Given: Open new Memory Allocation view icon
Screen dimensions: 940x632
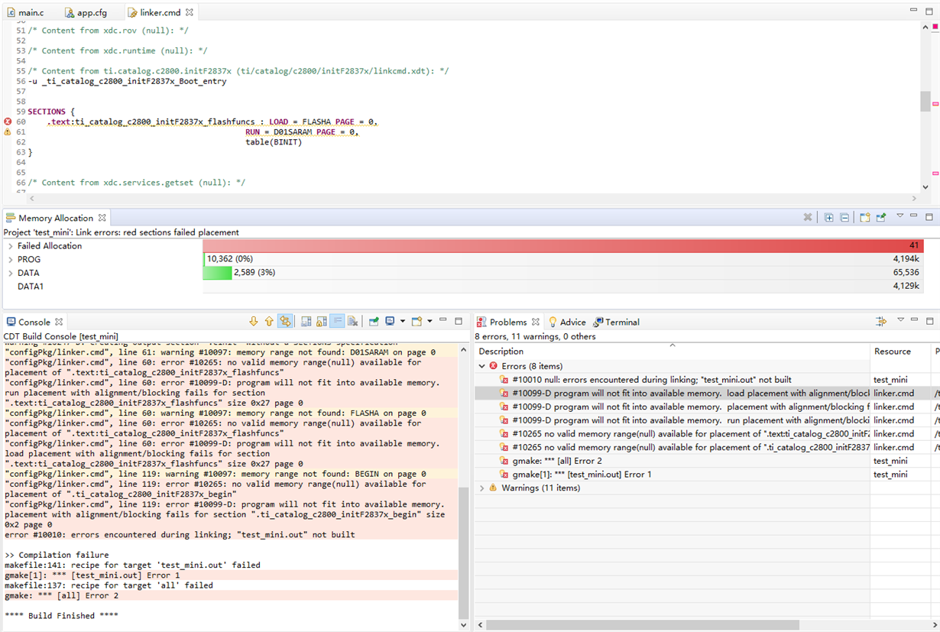Looking at the screenshot, I should [864, 218].
